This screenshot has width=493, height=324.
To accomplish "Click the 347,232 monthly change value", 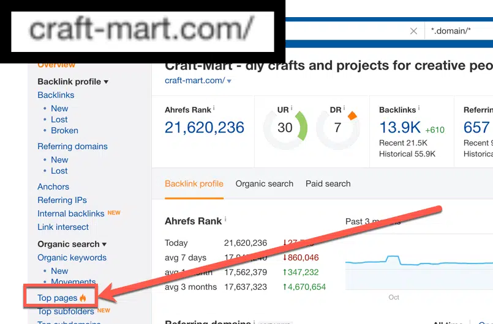I will (301, 272).
